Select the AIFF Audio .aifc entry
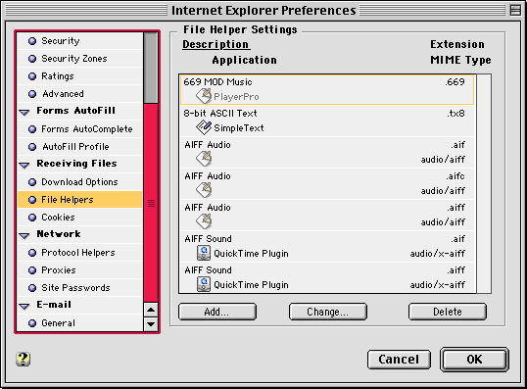The image size is (527, 389). point(327,183)
